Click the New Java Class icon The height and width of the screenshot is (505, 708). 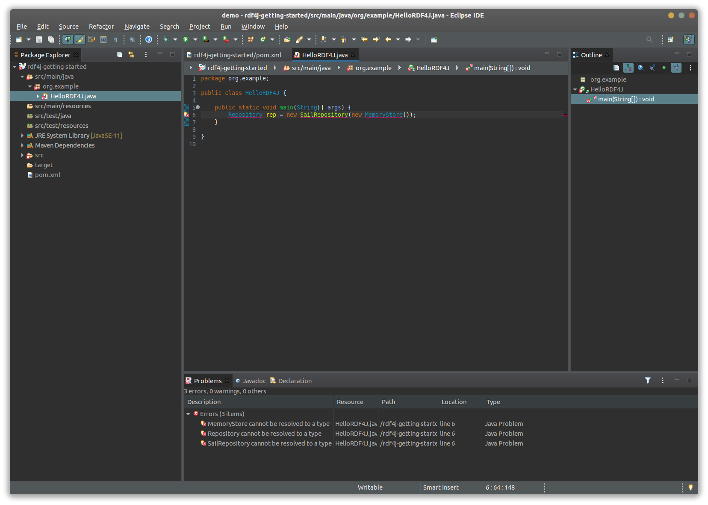263,39
